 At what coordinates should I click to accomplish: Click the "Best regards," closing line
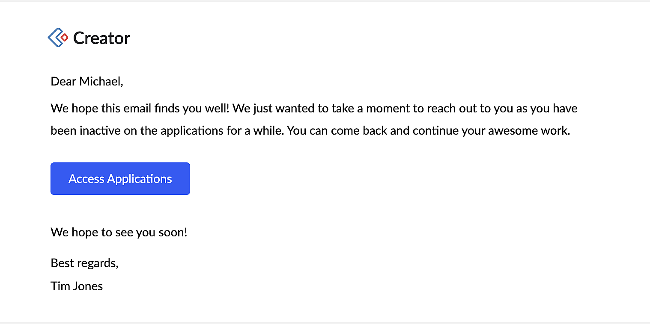coord(84,263)
